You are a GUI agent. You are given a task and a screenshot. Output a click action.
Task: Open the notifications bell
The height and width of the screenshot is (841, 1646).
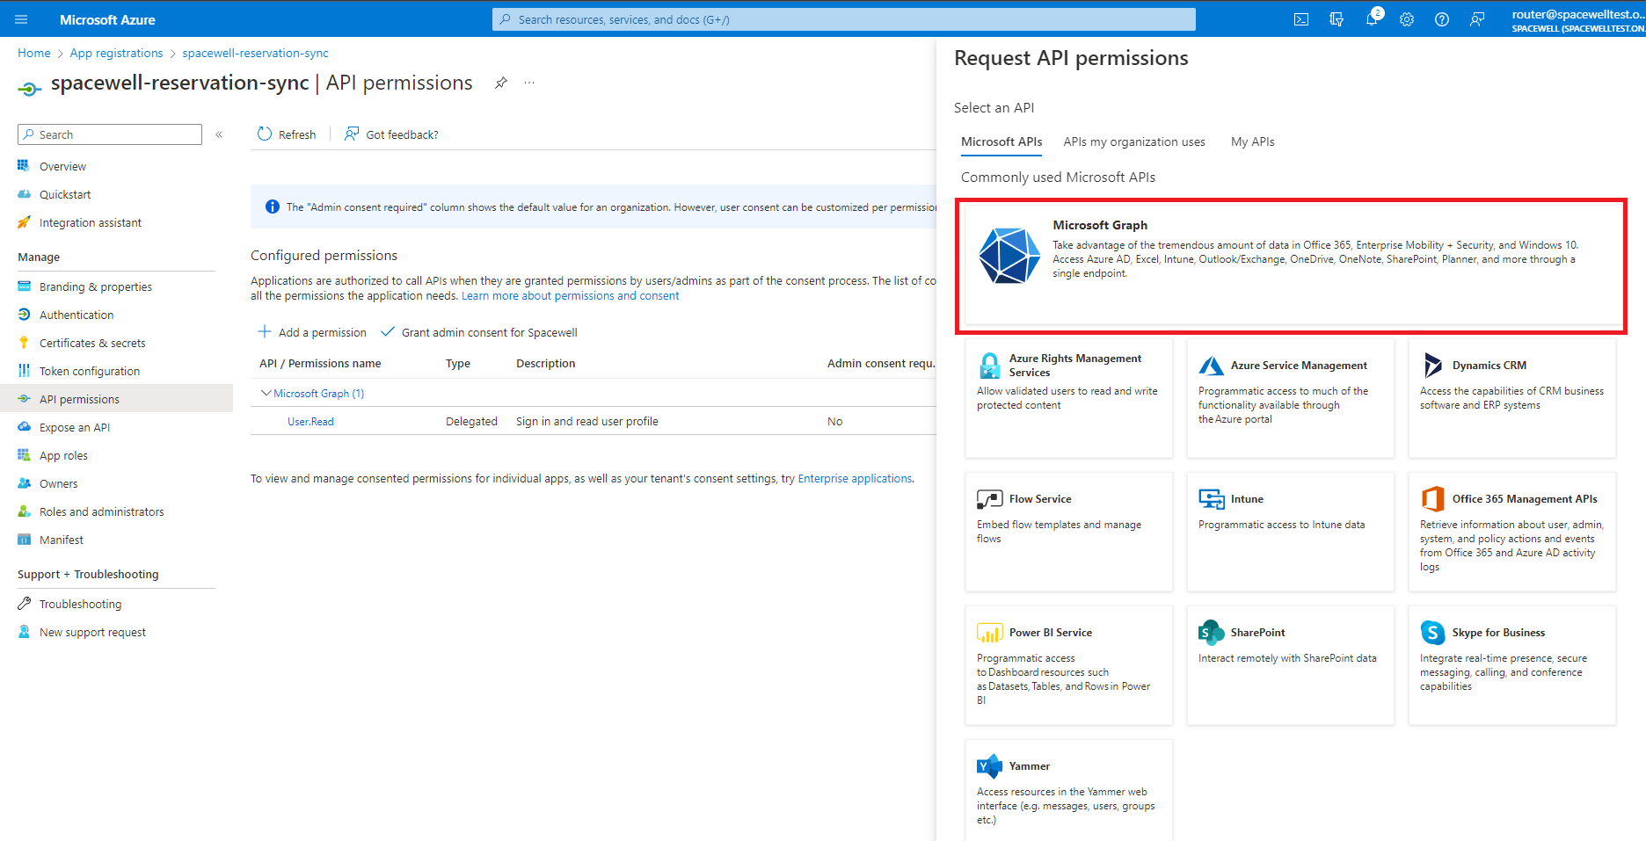[1372, 19]
